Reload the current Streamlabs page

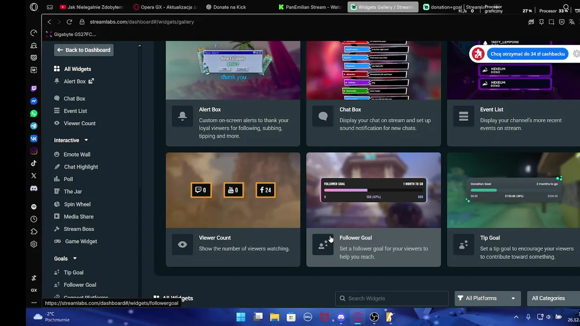click(69, 22)
